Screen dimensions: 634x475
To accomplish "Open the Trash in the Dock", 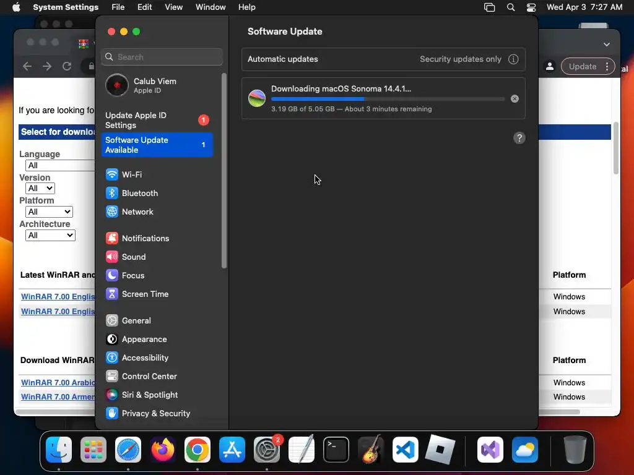I will 575,450.
